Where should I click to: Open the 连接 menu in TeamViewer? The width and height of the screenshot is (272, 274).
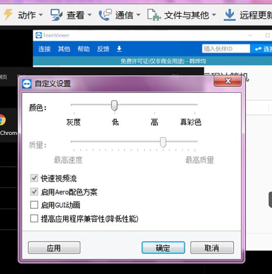(45, 49)
